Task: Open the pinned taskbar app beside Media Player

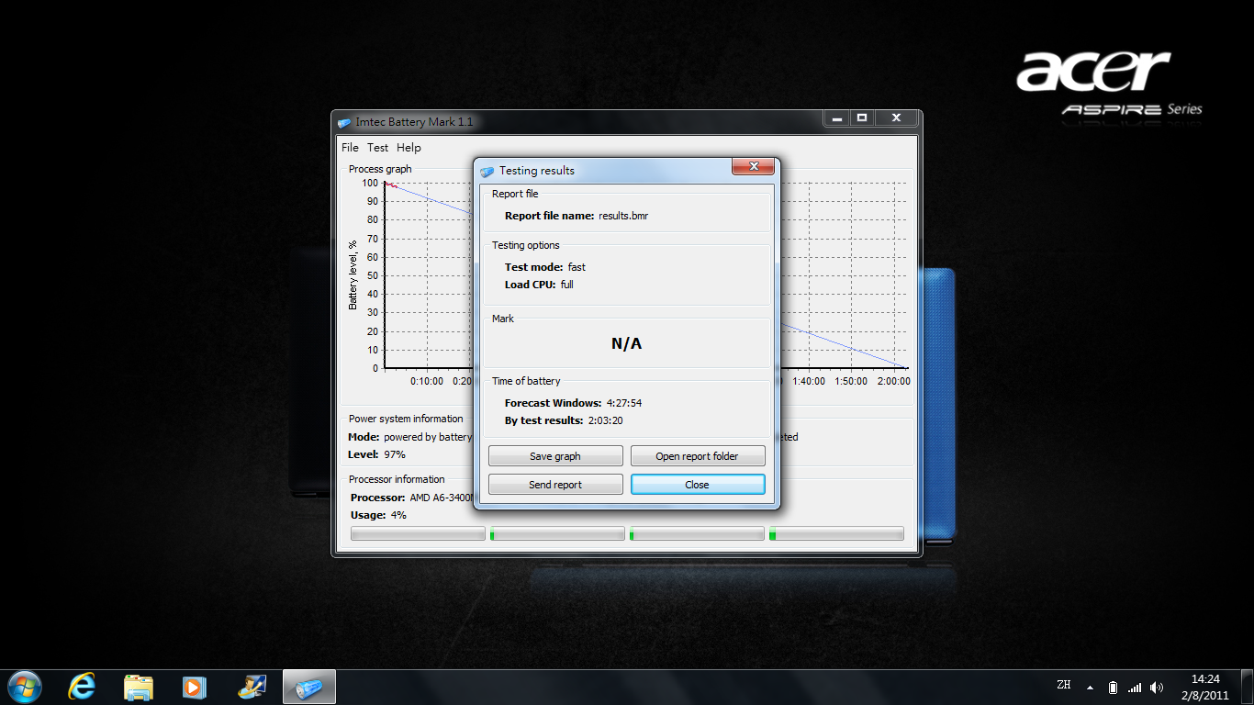Action: (x=252, y=687)
